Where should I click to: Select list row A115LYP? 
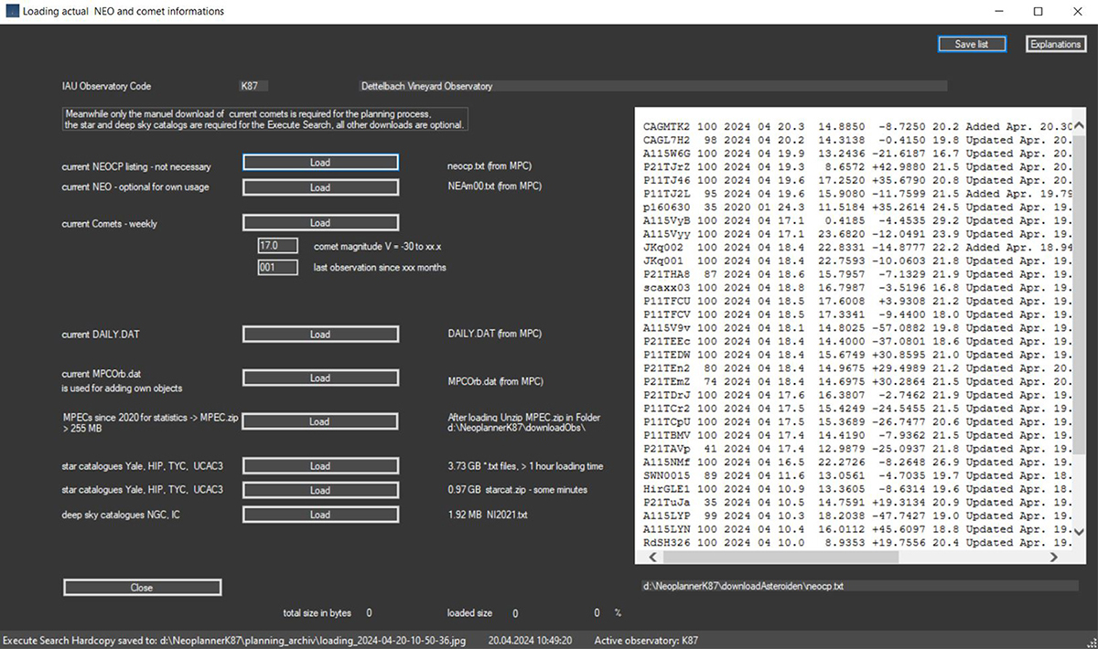(858, 515)
